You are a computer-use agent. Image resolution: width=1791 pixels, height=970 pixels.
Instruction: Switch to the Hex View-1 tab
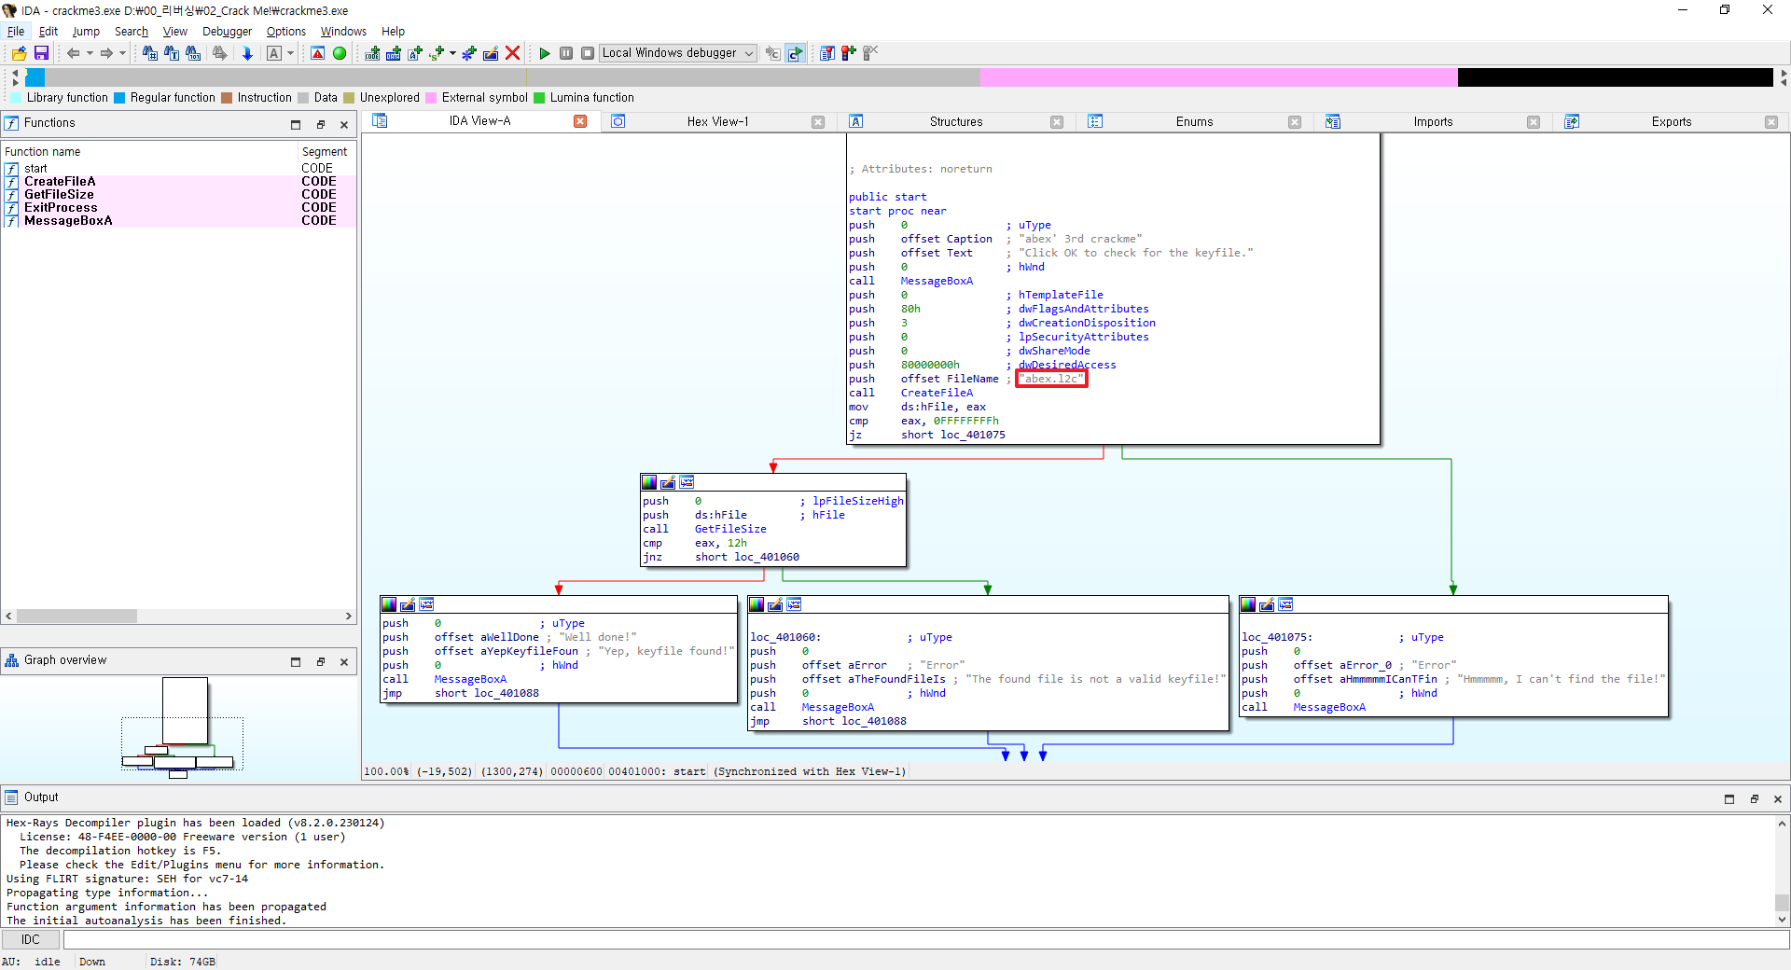click(x=717, y=121)
